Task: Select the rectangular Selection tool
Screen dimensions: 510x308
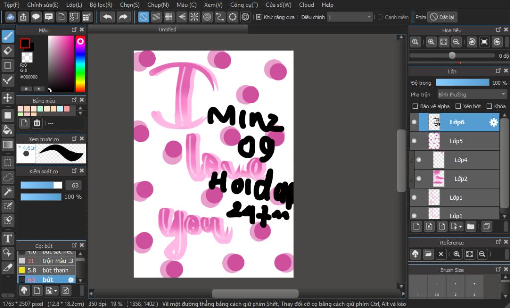Action: (8, 162)
